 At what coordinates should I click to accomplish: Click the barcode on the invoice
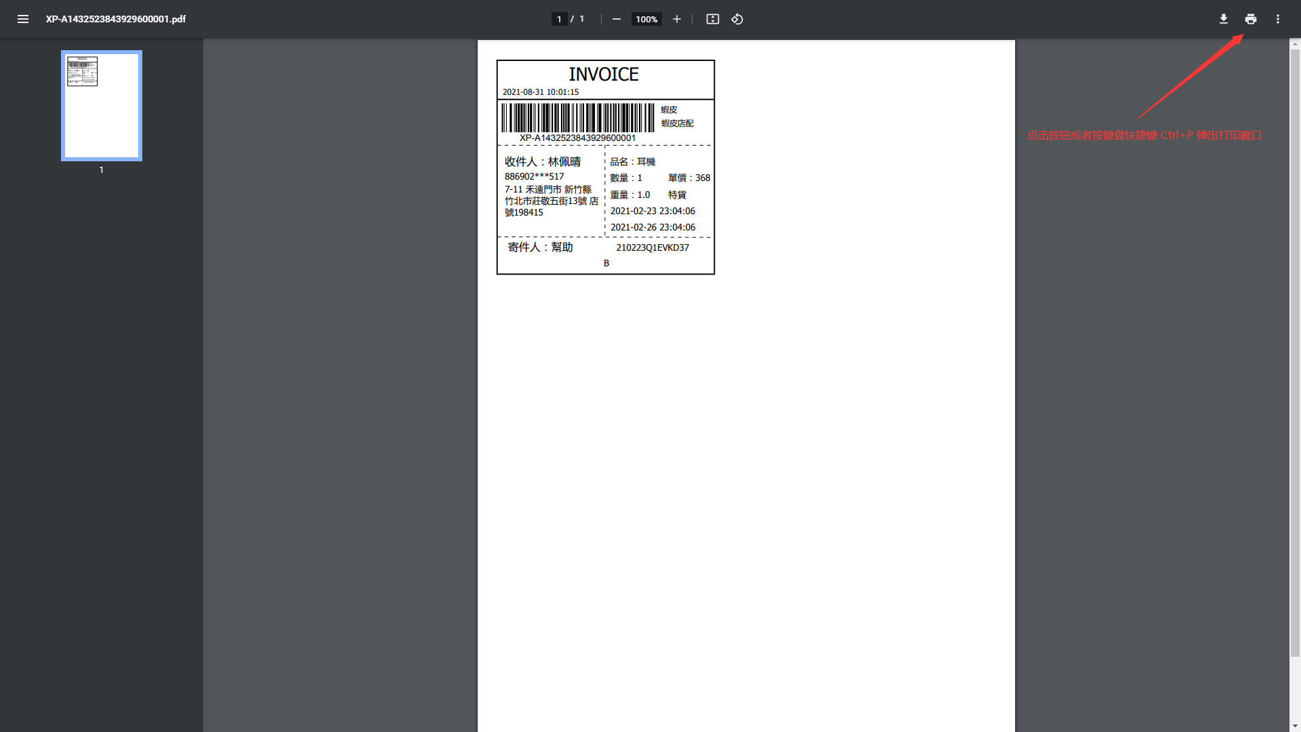tap(577, 118)
